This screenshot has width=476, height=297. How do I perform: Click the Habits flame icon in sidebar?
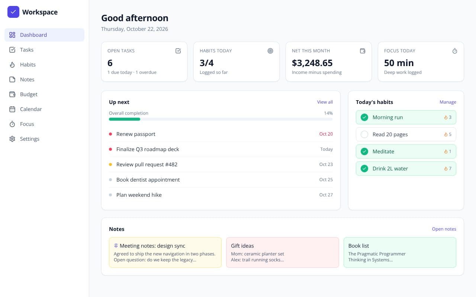coord(12,65)
